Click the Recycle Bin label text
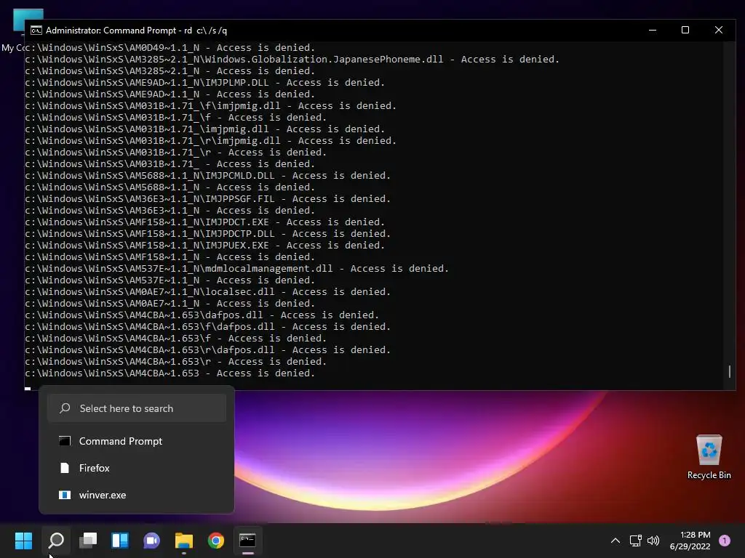 pos(709,475)
